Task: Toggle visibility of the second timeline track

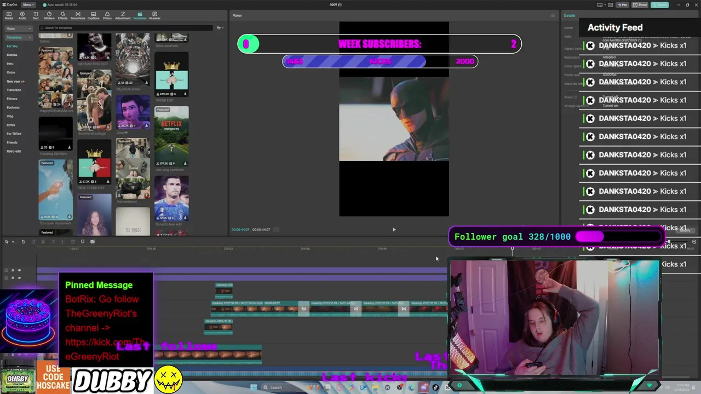Action: tap(19, 278)
